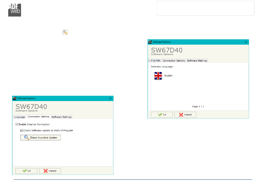The height and width of the screenshot is (185, 267).
Task: Select the dotted-focus Language tab in right window
Action: pos(155,60)
